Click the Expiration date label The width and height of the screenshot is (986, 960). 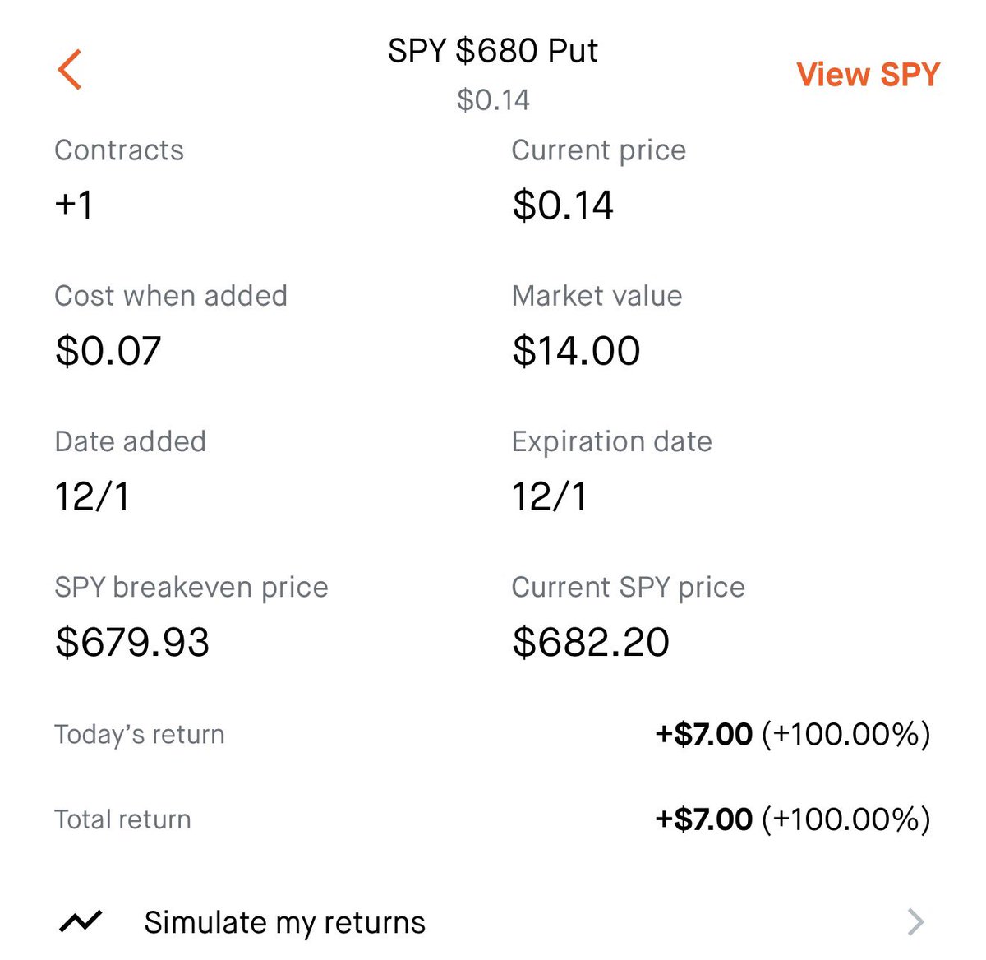point(612,442)
